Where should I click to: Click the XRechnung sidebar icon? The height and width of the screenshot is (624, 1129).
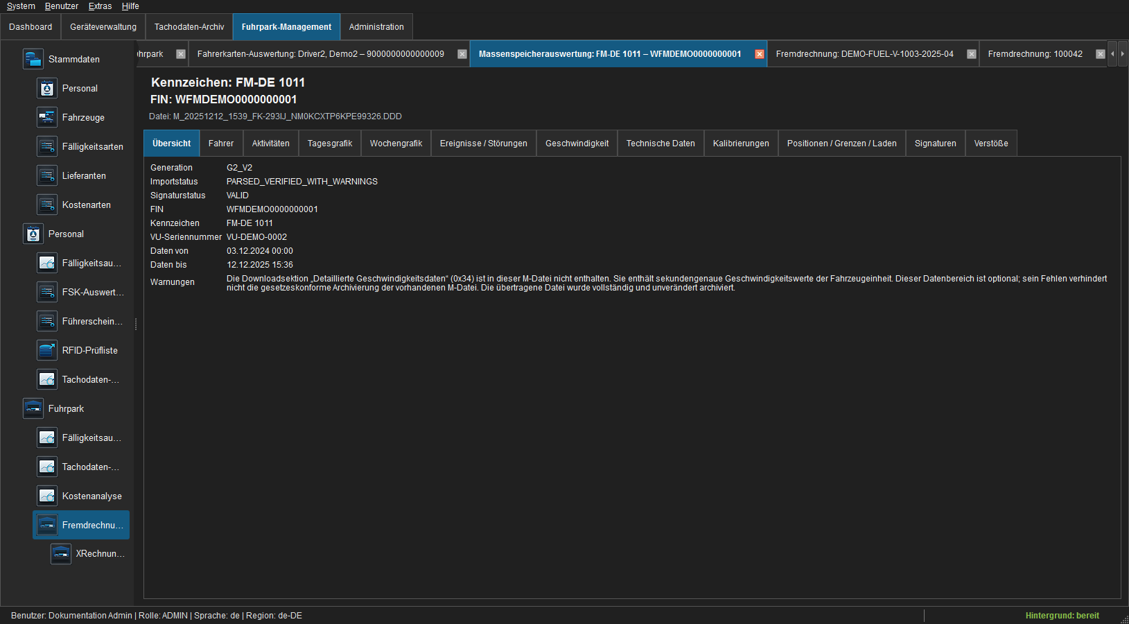61,553
